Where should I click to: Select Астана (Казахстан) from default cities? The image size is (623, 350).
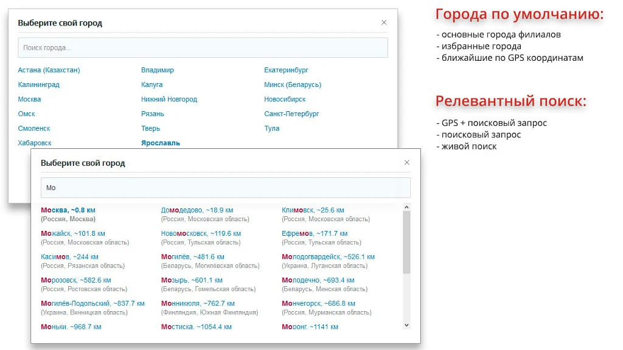(x=49, y=70)
